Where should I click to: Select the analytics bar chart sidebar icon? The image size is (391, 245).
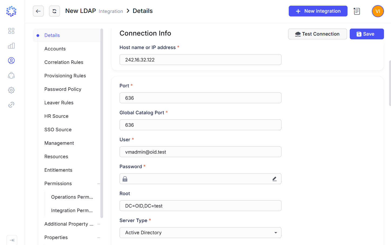(x=11, y=46)
